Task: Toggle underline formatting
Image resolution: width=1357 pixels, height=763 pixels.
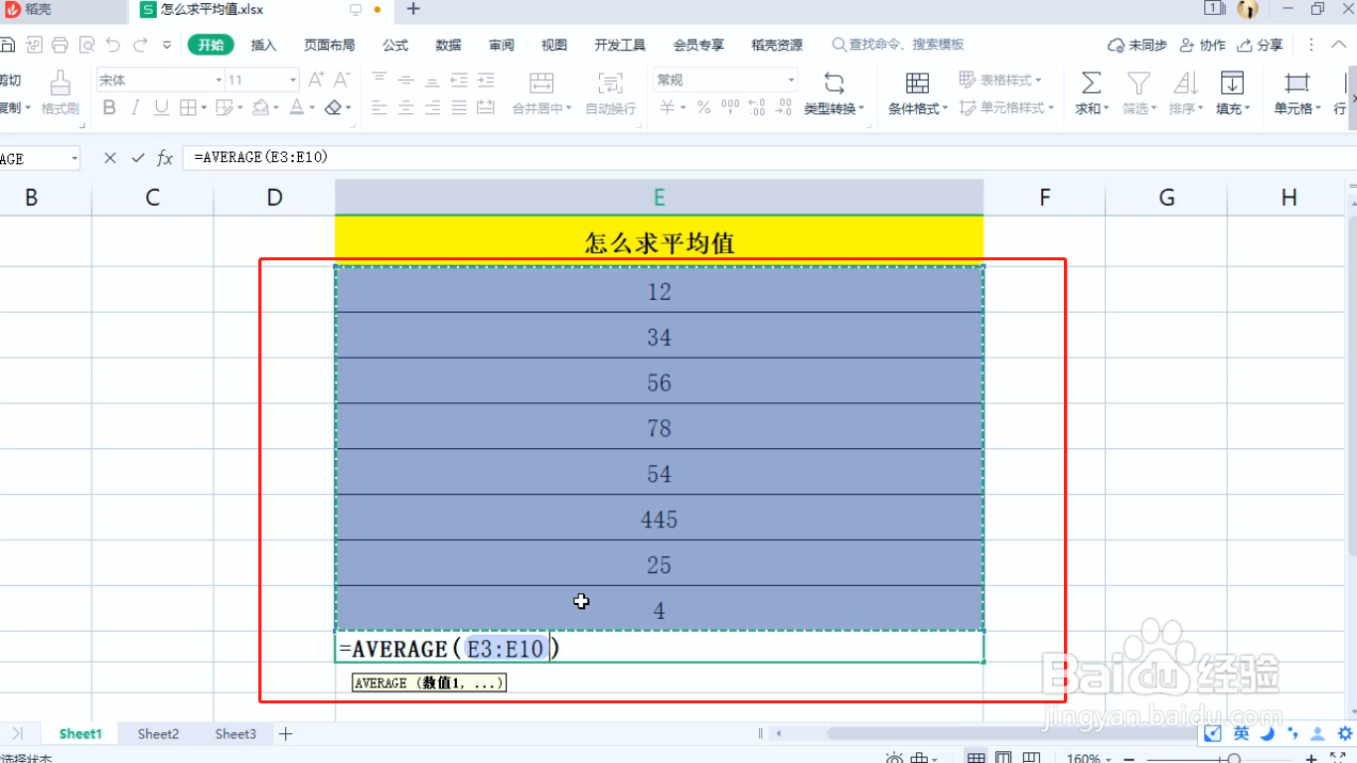Action: pyautogui.click(x=161, y=107)
